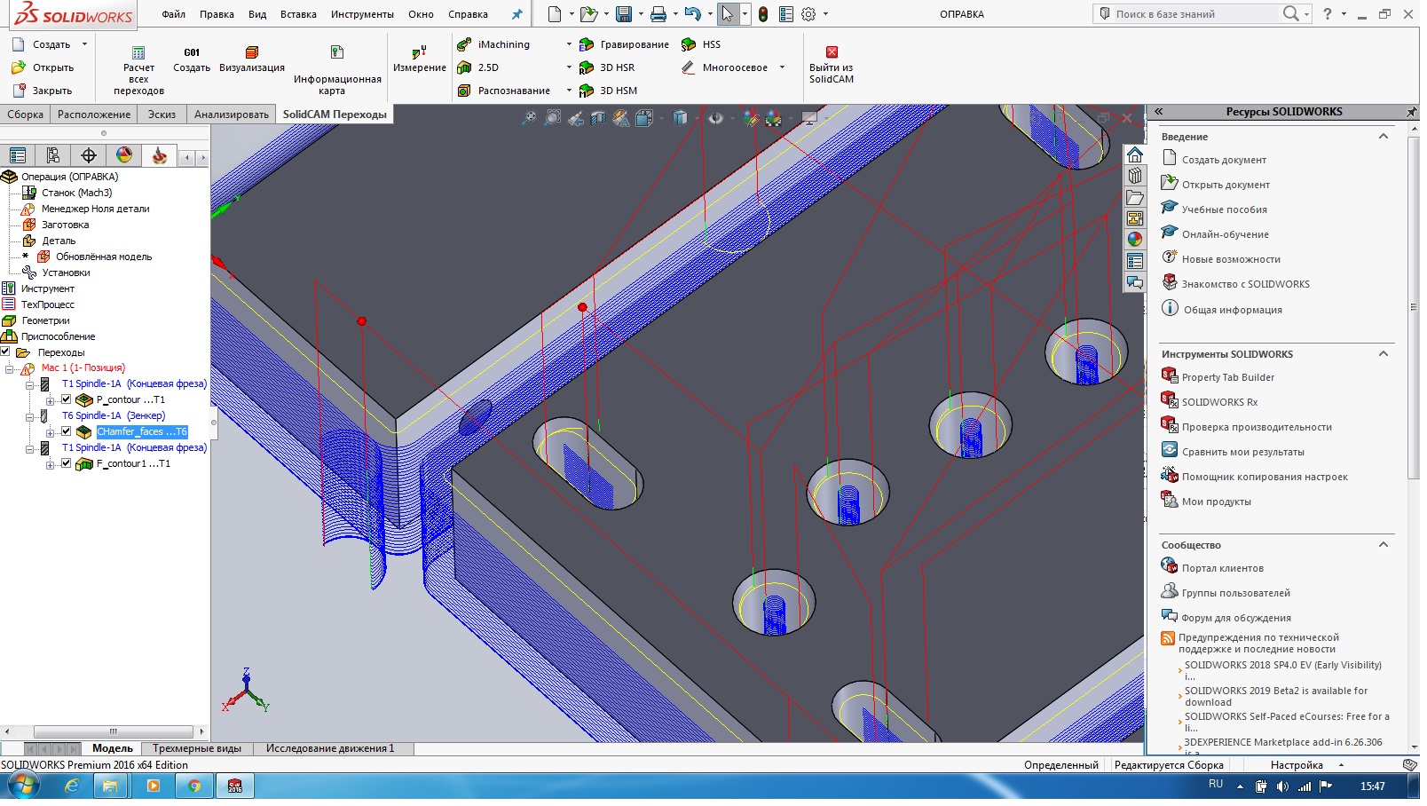The height and width of the screenshot is (806, 1427).
Task: Click the Проверка производительности link
Action: (x=1257, y=427)
